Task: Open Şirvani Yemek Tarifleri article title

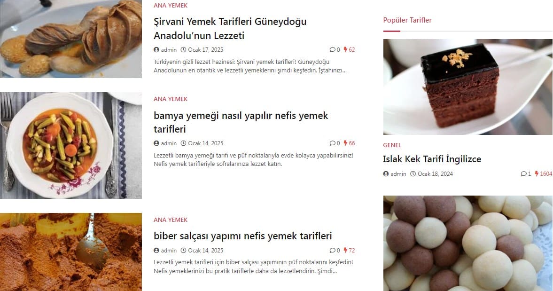Action: [230, 29]
